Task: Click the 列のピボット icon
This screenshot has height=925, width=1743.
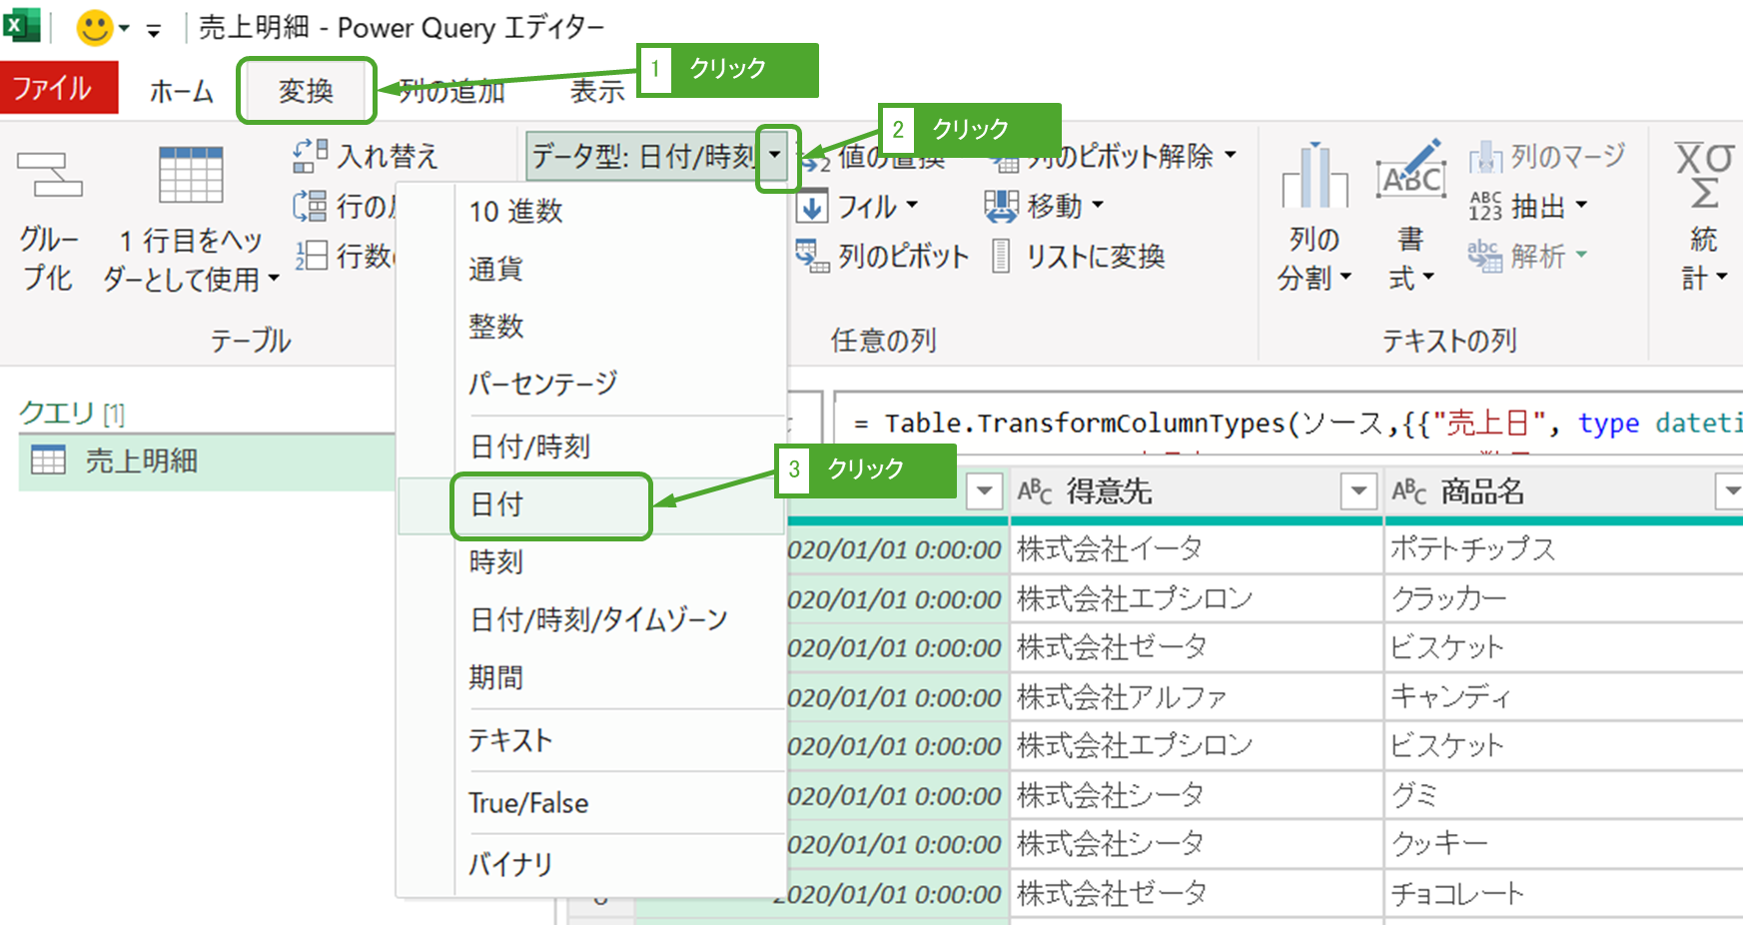Action: point(812,257)
